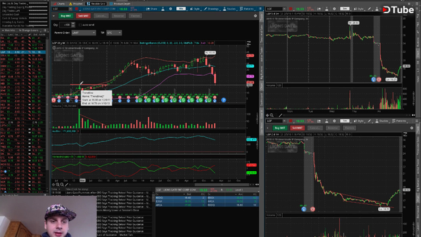Screen dimensions: 421x237
Task: Switch to the Product Depth tab
Action: click(x=119, y=4)
